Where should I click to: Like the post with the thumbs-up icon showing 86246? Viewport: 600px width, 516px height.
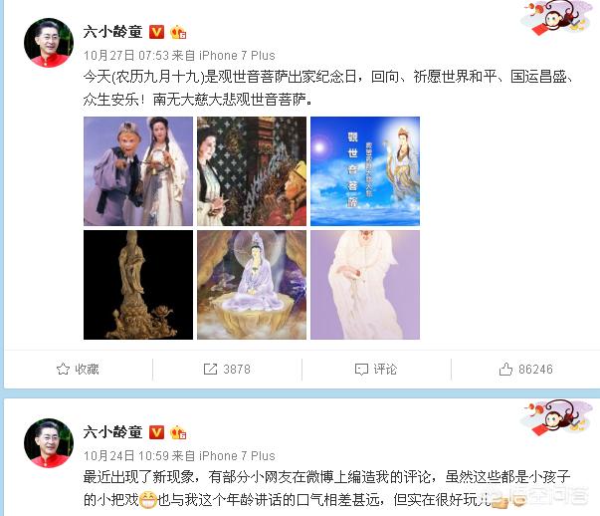click(x=505, y=369)
